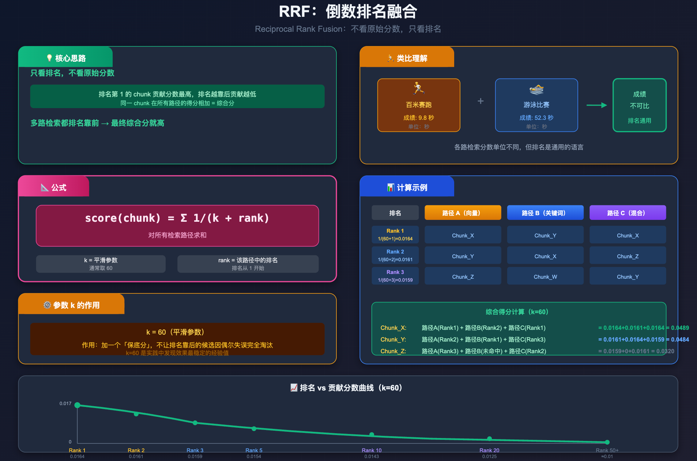697x461 pixels.
Task: Click the bar chart icon beside 计算示例
Action: click(x=391, y=187)
